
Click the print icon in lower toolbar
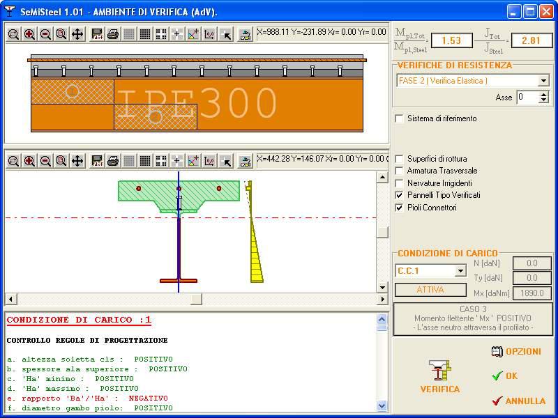[112, 161]
